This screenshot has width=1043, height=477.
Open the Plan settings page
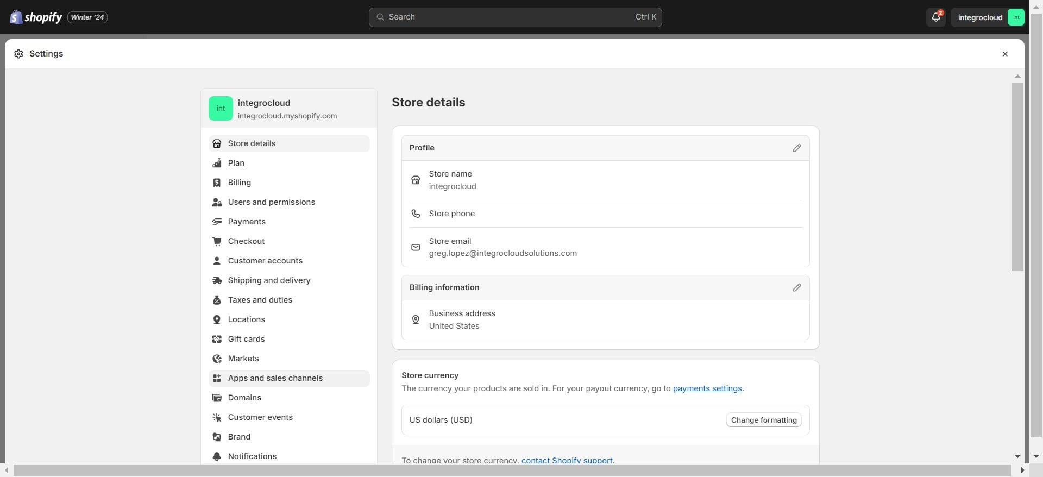click(x=236, y=163)
